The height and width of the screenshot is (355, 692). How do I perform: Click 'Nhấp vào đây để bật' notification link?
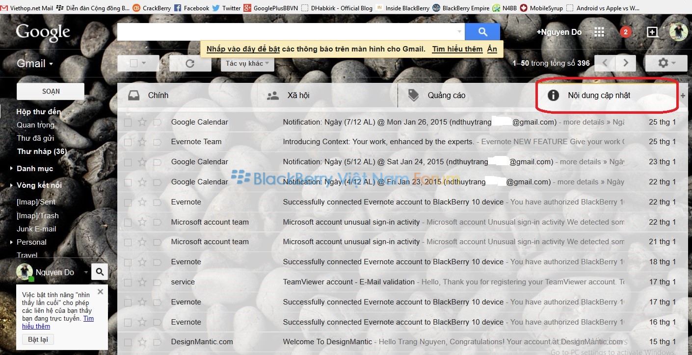click(x=243, y=49)
